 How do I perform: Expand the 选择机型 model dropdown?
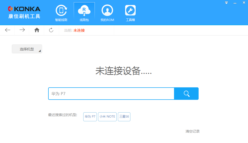(27, 49)
